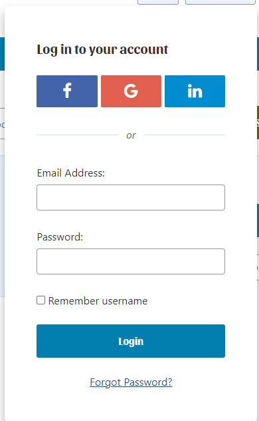Click the "Email Address:" field label
The image size is (259, 421).
coord(70,173)
